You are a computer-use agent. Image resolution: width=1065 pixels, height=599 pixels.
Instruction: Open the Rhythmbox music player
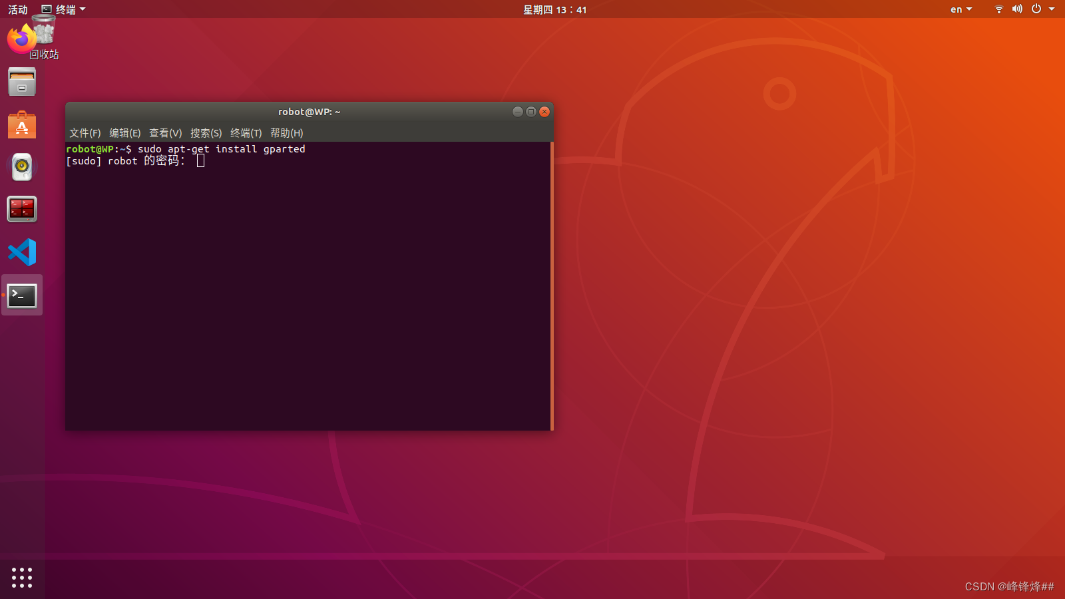click(x=22, y=166)
